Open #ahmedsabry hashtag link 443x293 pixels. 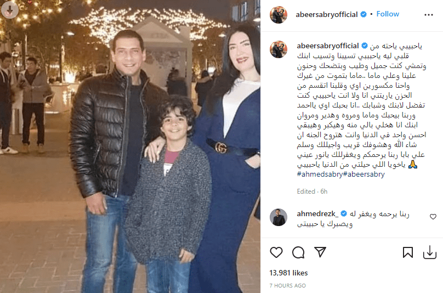(320, 174)
